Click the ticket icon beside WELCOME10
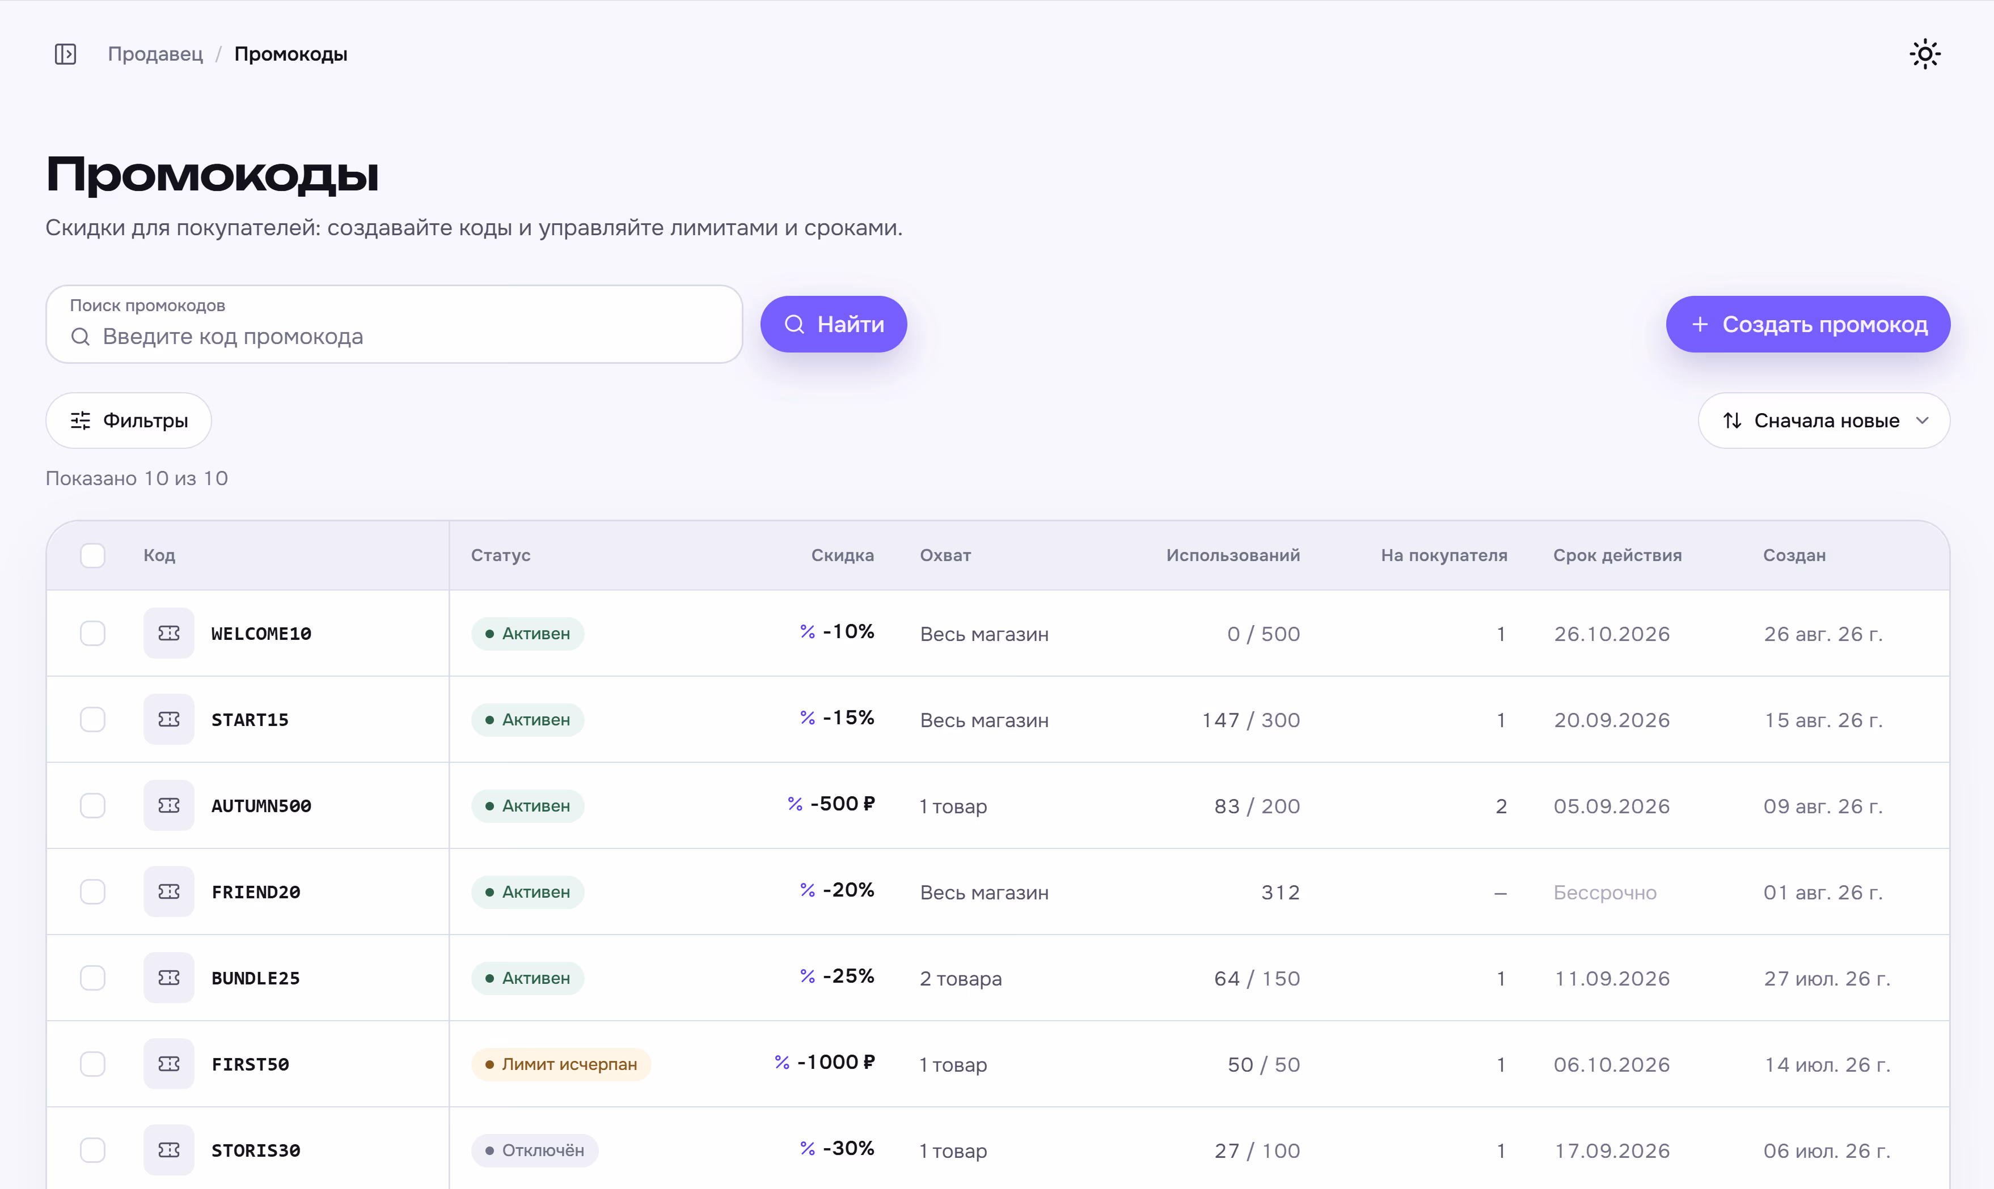Image resolution: width=1994 pixels, height=1189 pixels. coord(168,633)
